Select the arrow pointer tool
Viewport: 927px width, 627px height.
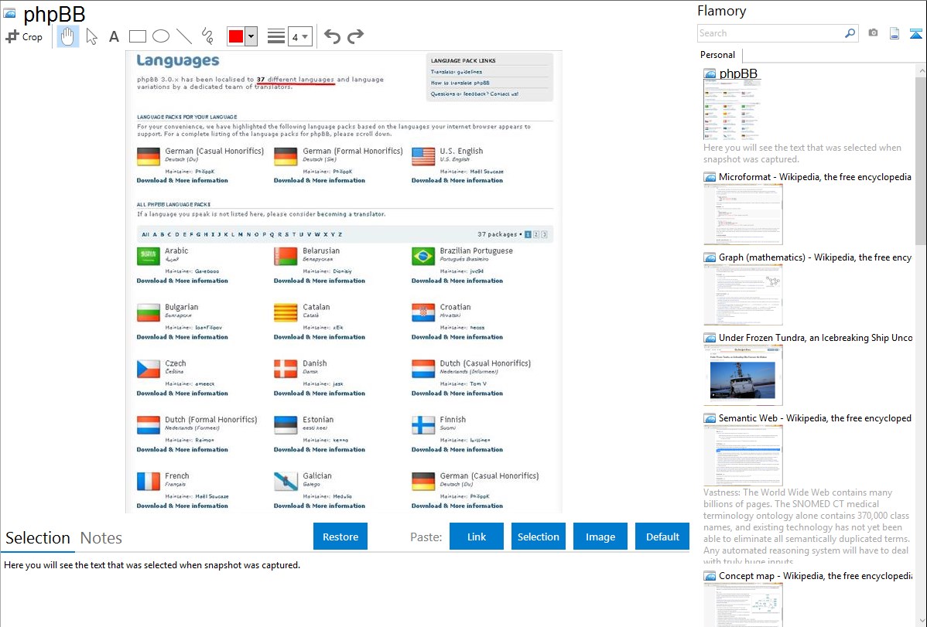click(x=91, y=36)
